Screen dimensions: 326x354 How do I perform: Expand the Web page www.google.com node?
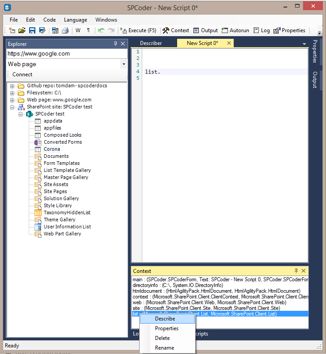(12, 100)
